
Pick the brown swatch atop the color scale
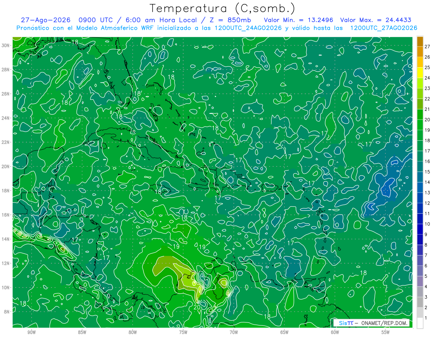pyautogui.click(x=420, y=41)
